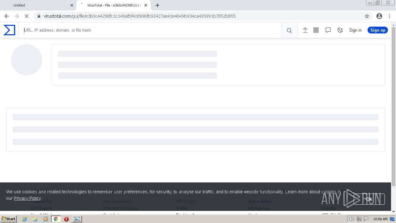Click the last taskbar application icon
This screenshot has height=223, width=396.
click(77, 219)
